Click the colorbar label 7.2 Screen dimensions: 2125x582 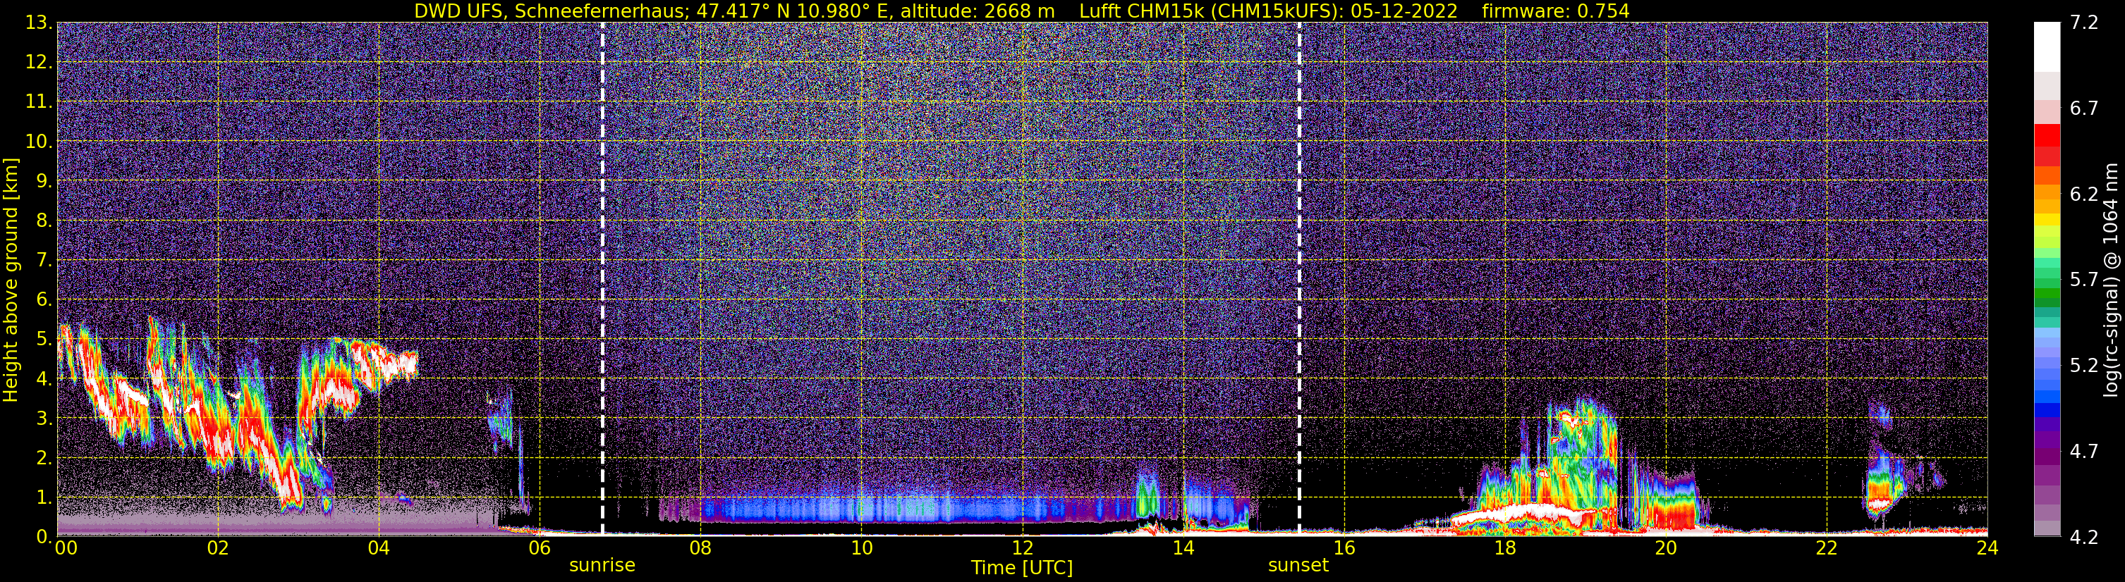2085,23
